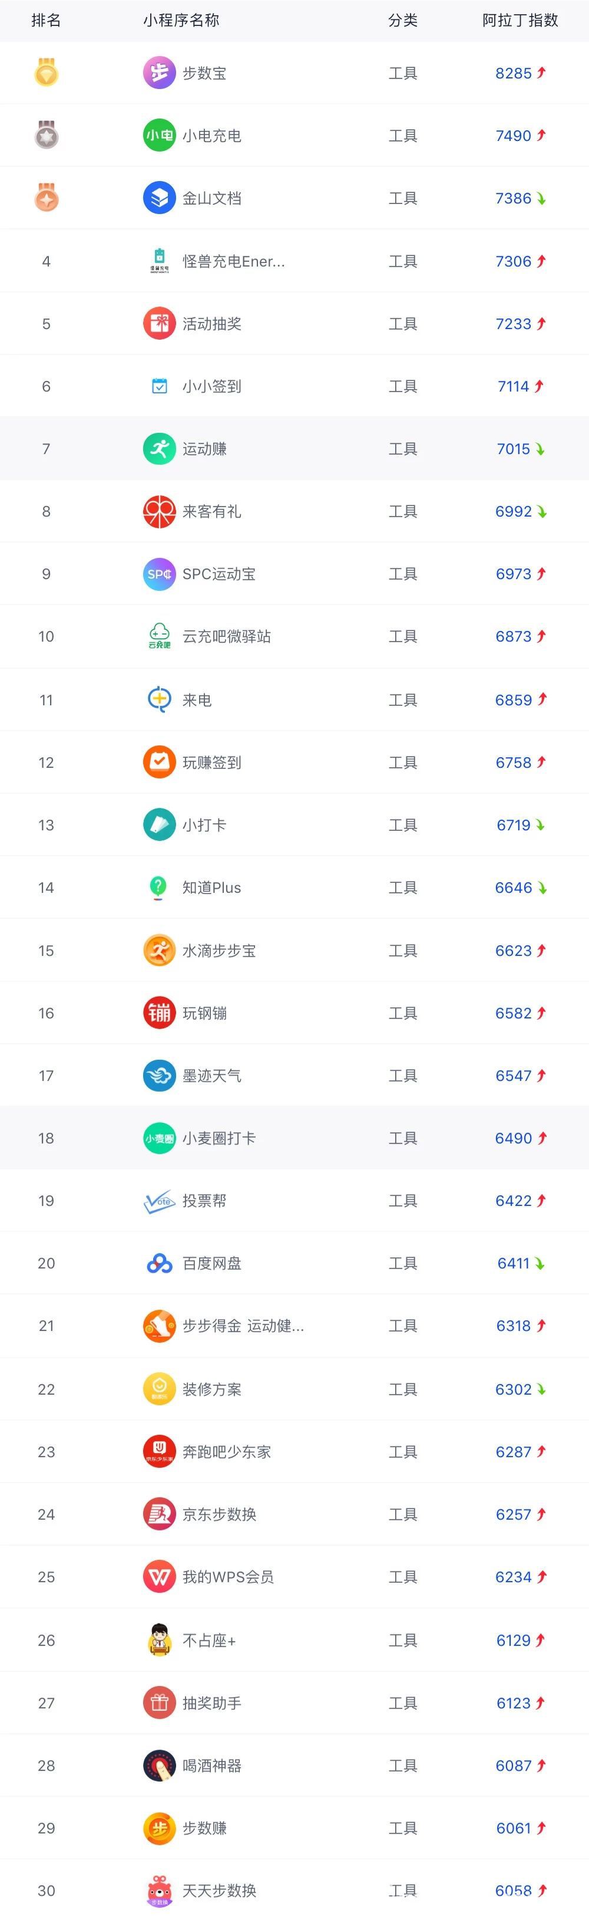
Task: Click the 排名 column header
Action: click(x=46, y=20)
